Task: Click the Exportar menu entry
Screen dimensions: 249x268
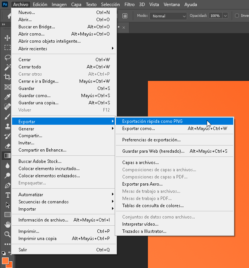Action: (64, 121)
